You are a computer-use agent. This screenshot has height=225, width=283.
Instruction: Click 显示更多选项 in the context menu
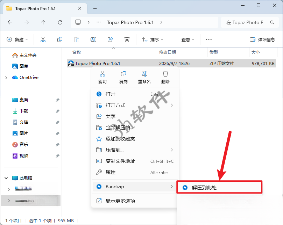click(x=135, y=201)
